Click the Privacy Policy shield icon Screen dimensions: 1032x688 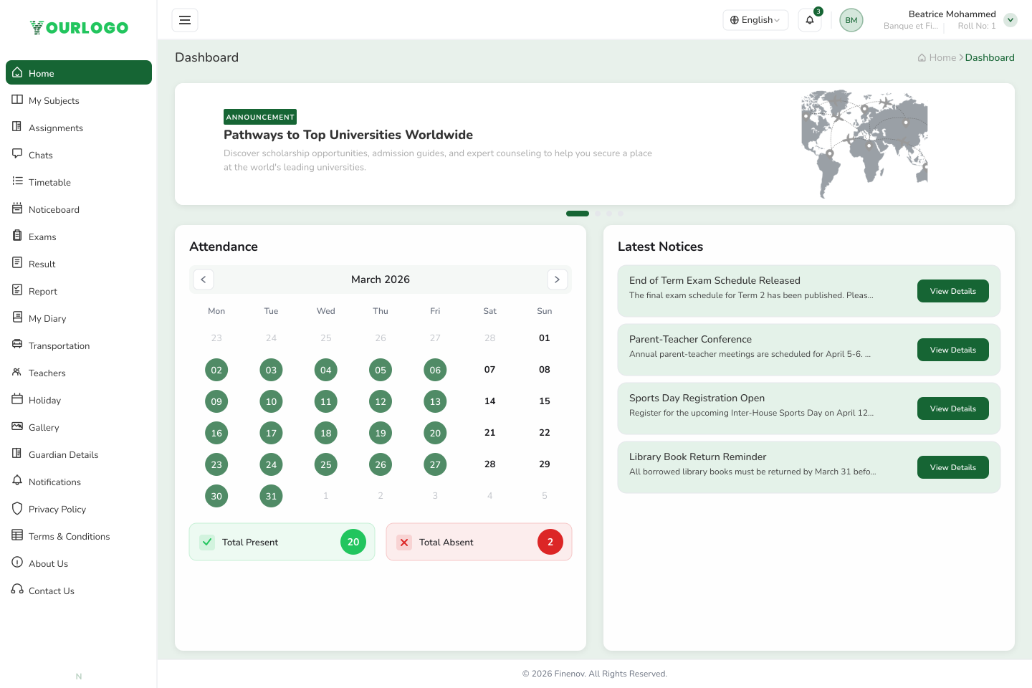pyautogui.click(x=17, y=508)
